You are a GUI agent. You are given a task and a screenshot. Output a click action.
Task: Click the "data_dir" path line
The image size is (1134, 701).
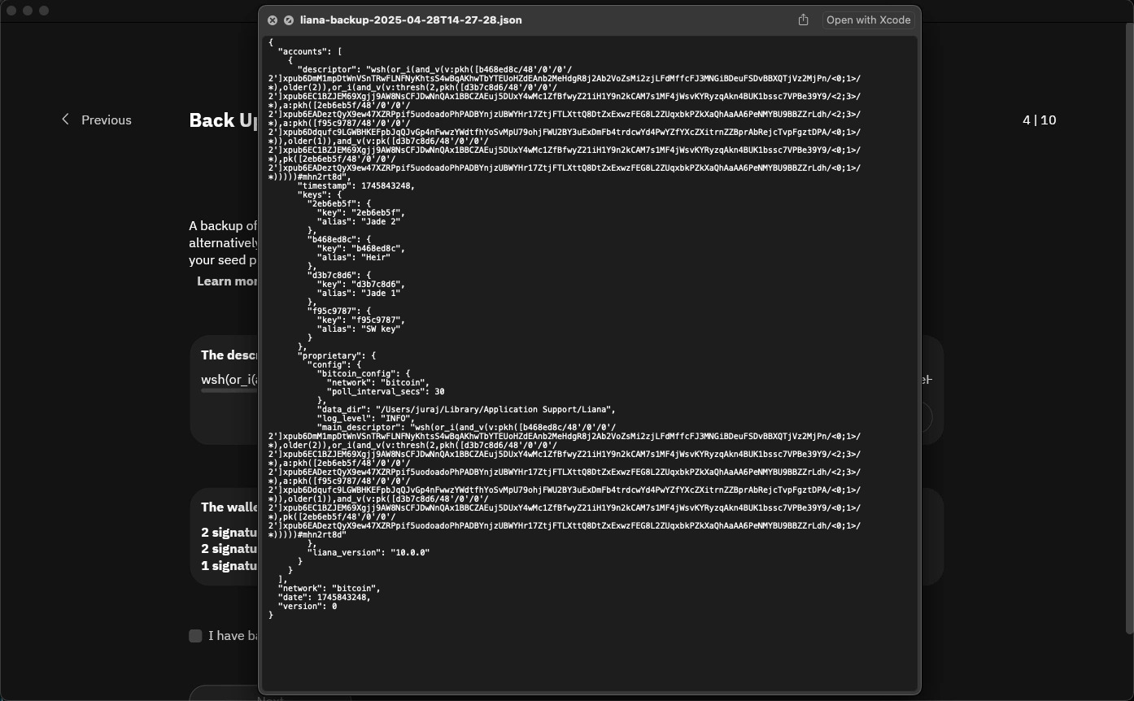466,409
